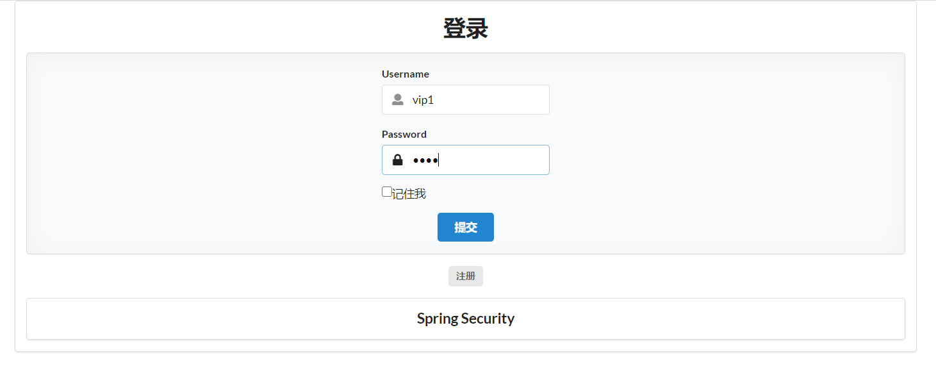Click the masked password dots
This screenshot has width=936, height=380.
pyautogui.click(x=425, y=160)
